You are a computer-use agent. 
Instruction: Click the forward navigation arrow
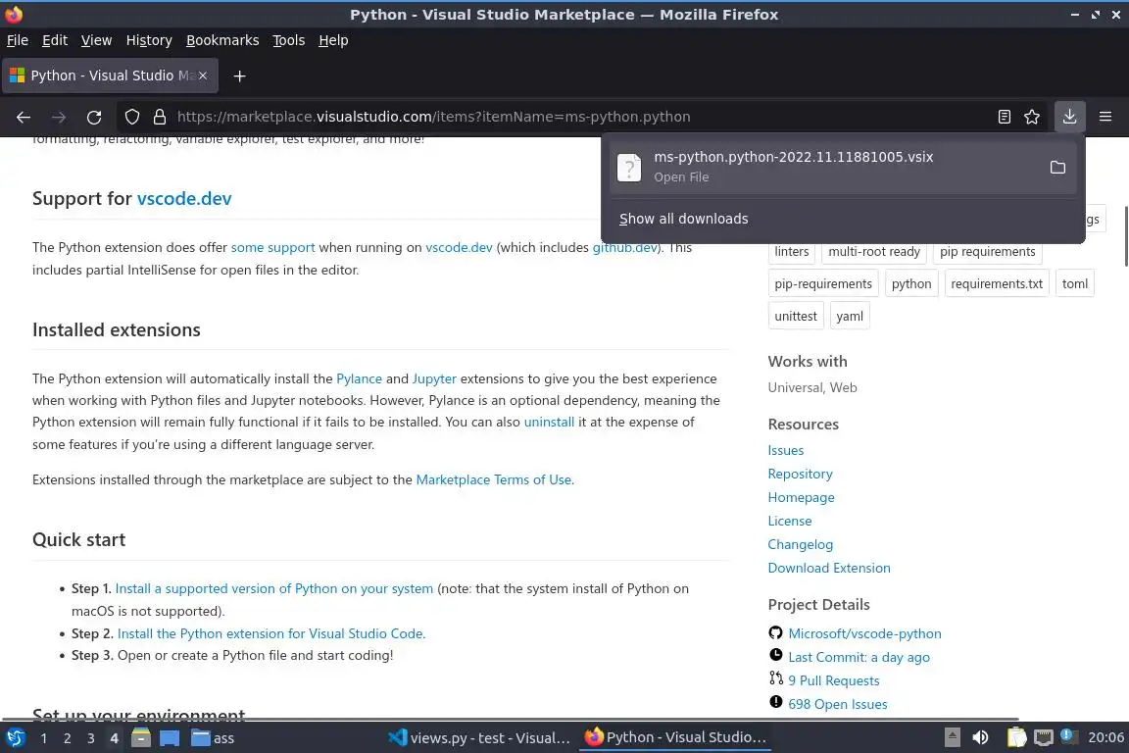[x=59, y=117]
